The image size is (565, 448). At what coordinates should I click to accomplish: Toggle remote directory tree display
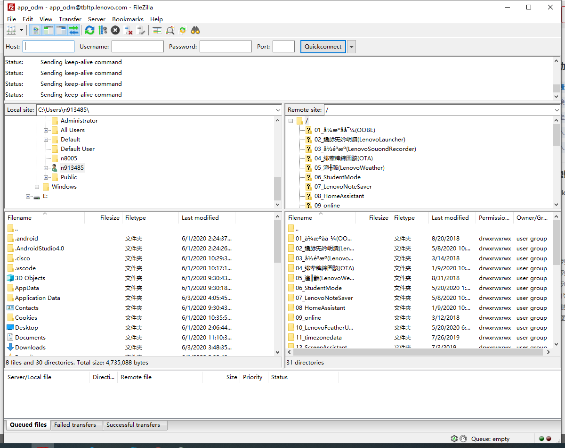(61, 30)
